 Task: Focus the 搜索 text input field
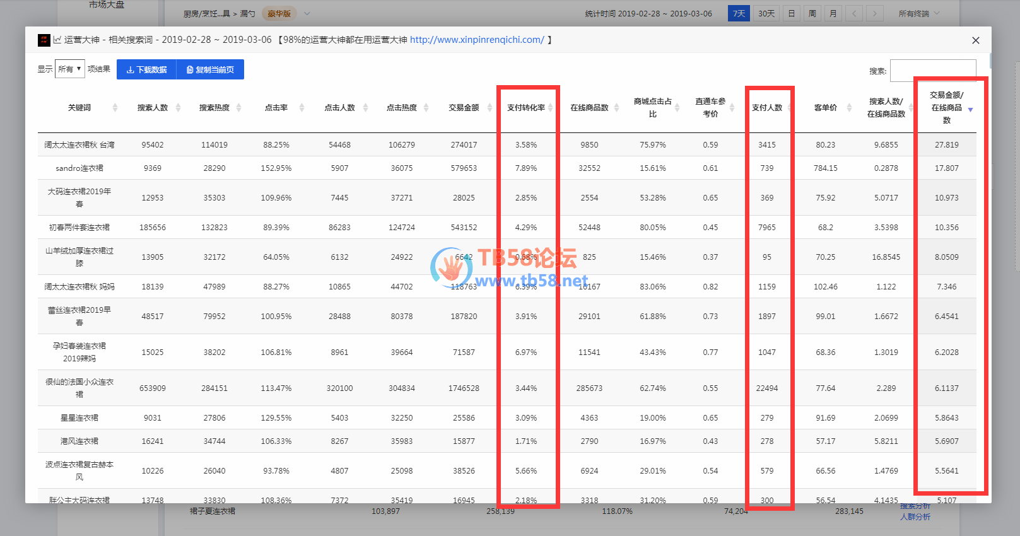pyautogui.click(x=932, y=71)
